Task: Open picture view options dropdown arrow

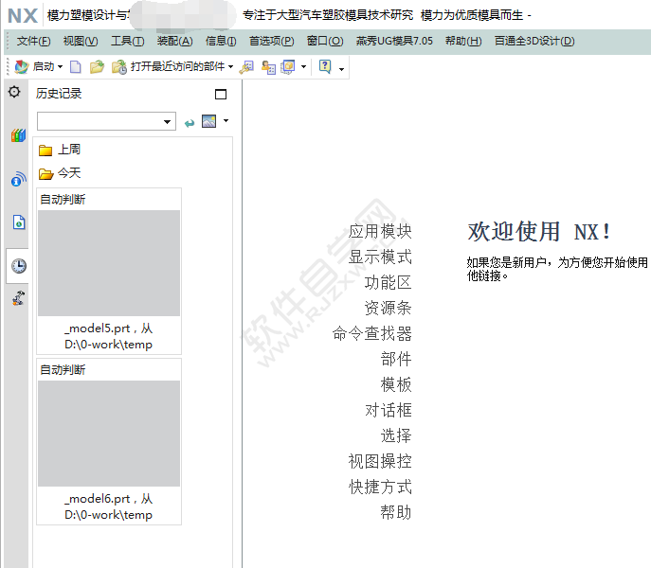Action: [x=226, y=121]
